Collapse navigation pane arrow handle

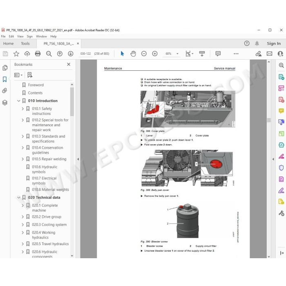[78, 159]
